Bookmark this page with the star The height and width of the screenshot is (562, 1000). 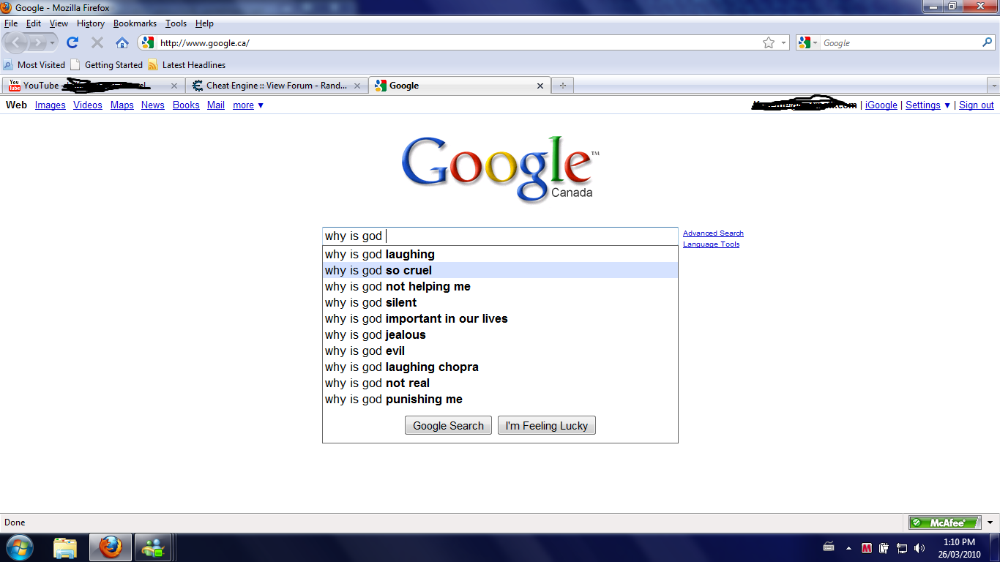[769, 42]
